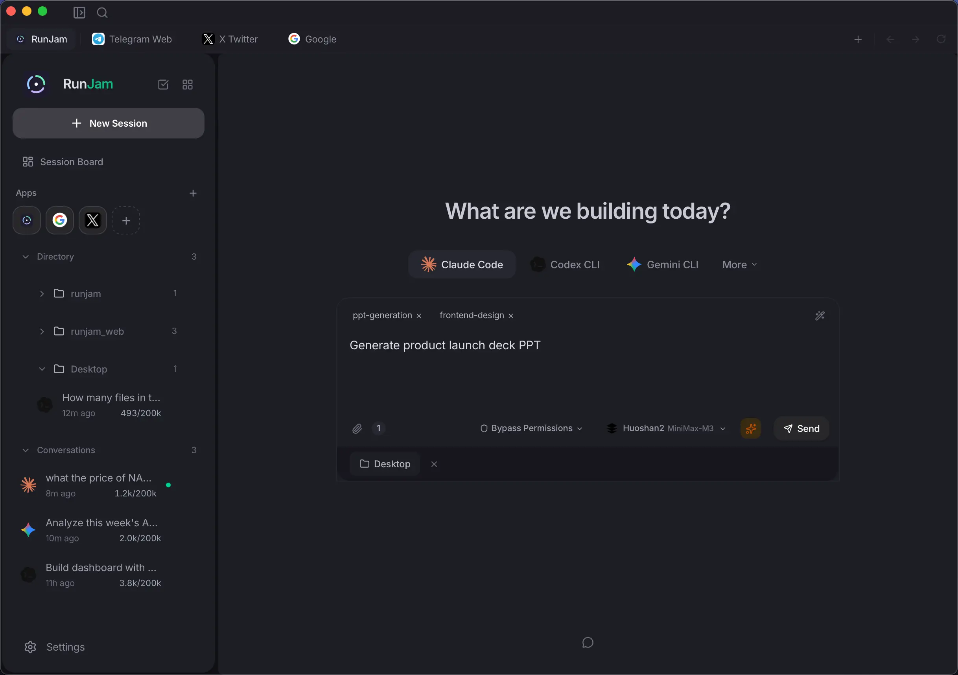Open the task checklist icon beside RunJam

click(x=163, y=85)
